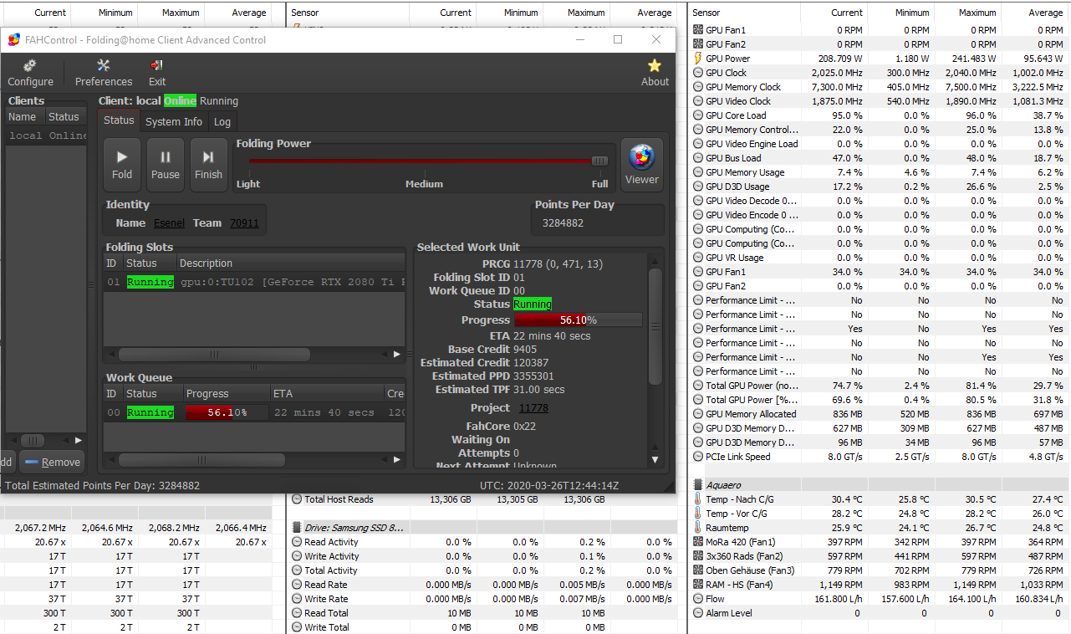Pause folding with the Pause button
1071x634 pixels.
[166, 164]
